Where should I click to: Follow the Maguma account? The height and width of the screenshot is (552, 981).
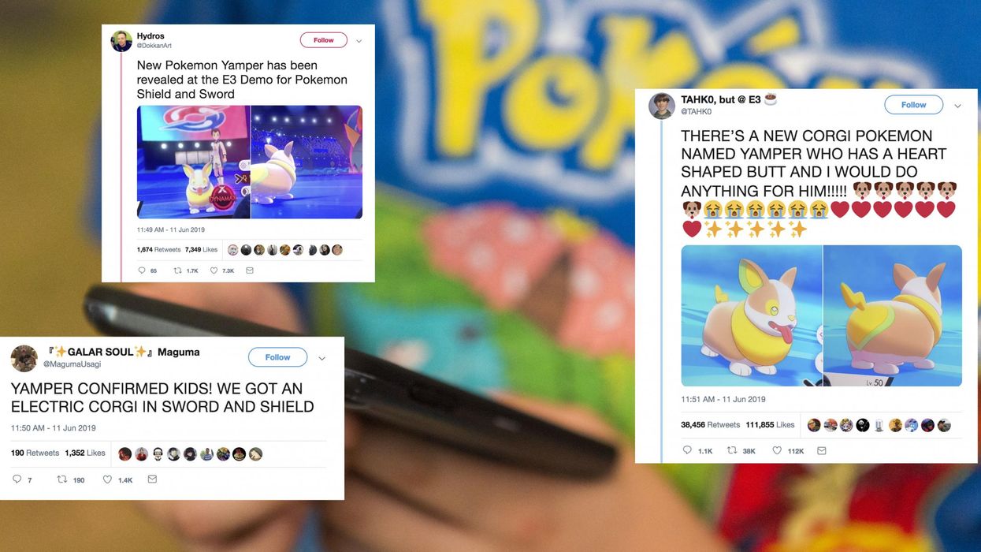[277, 357]
